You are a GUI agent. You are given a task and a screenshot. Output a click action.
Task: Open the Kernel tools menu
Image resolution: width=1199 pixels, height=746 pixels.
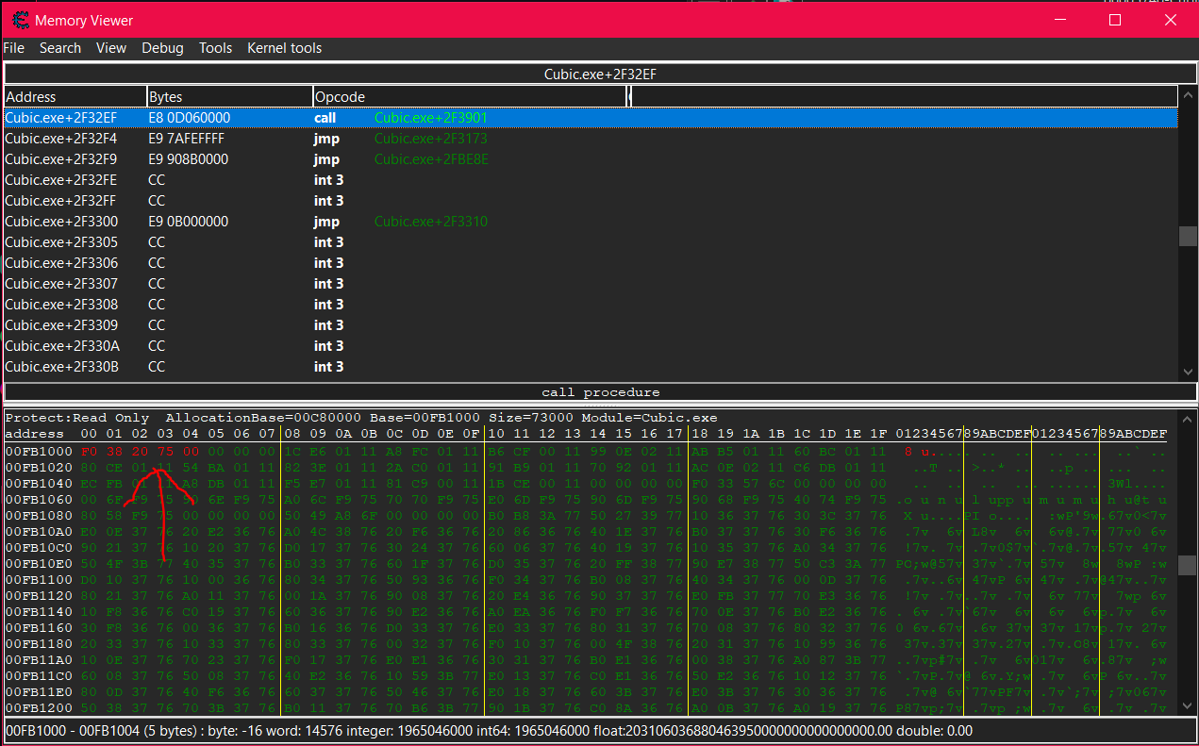[x=284, y=48]
